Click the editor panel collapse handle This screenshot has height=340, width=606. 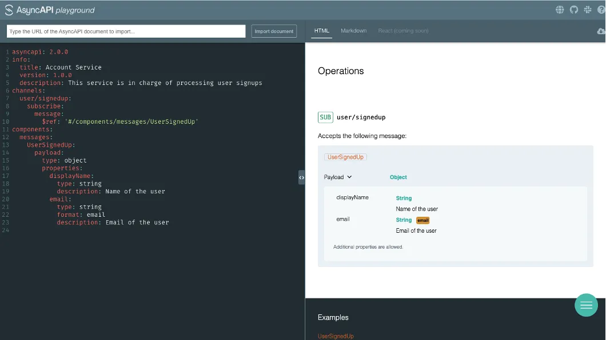click(301, 177)
